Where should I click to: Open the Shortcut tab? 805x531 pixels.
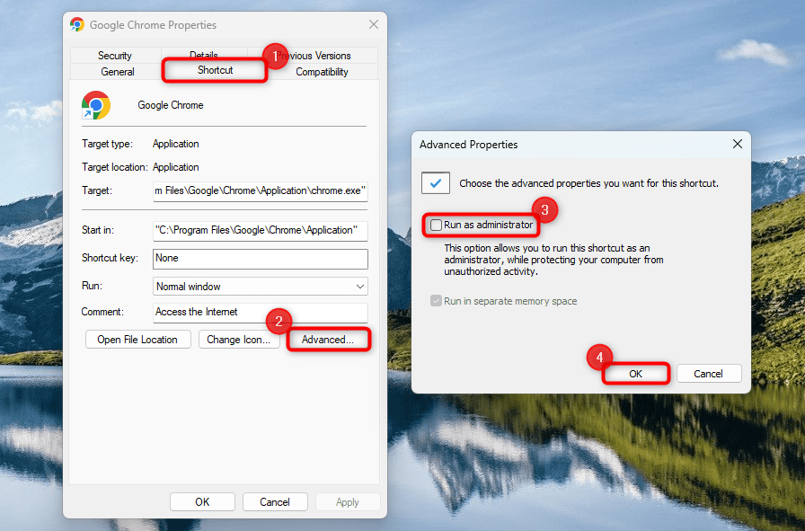[x=215, y=70]
